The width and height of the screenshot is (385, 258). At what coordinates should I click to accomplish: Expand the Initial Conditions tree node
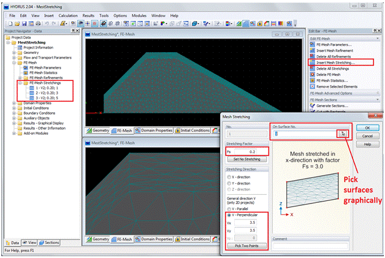click(14, 108)
